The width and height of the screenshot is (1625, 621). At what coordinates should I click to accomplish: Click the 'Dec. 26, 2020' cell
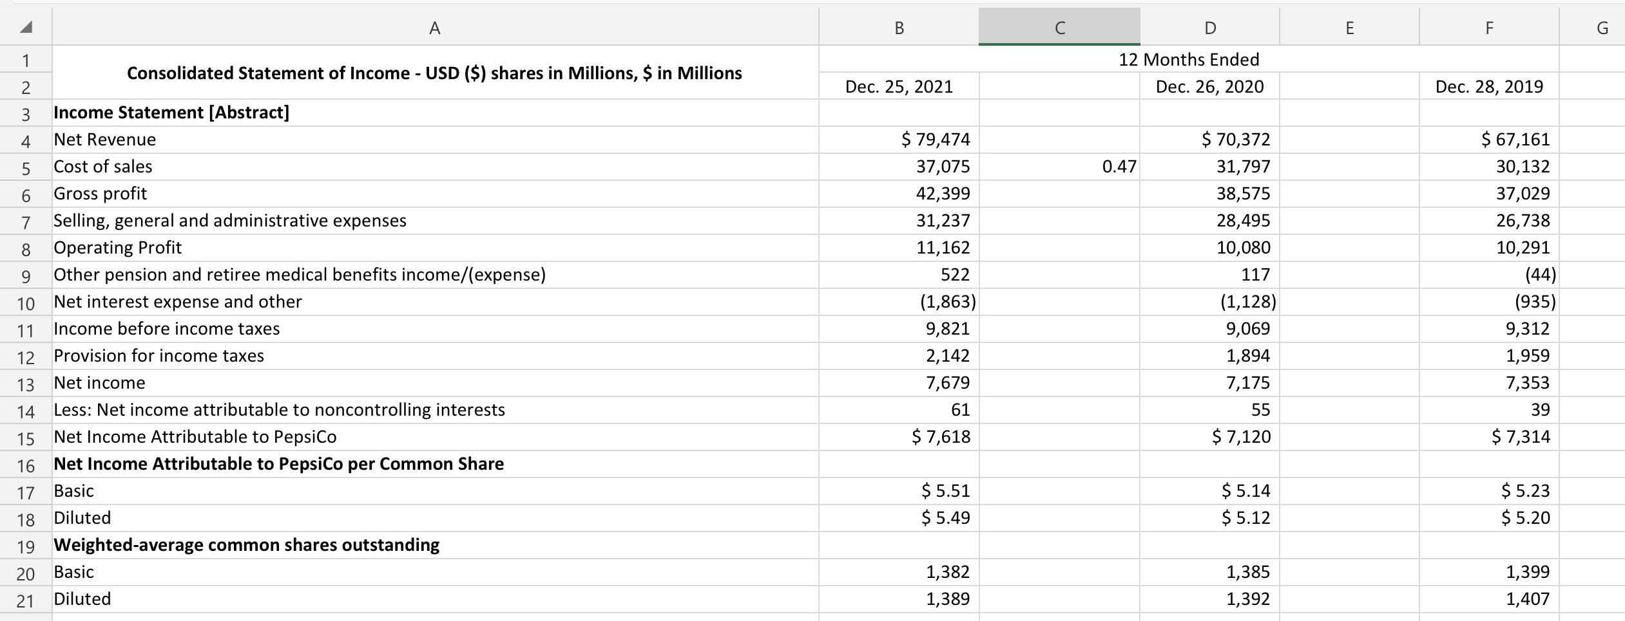coord(1209,86)
